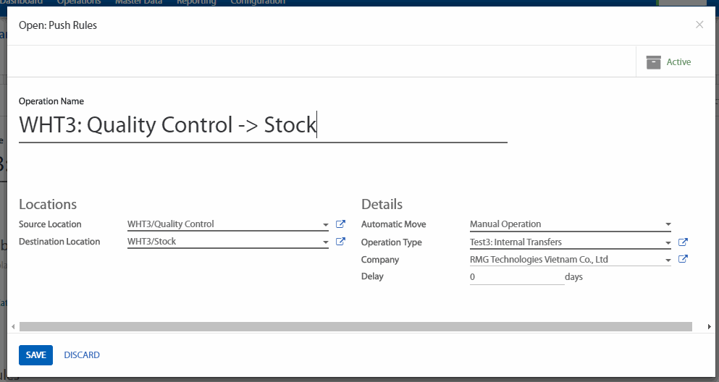The image size is (719, 382).
Task: Open external link beside Source Location
Action: (340, 224)
